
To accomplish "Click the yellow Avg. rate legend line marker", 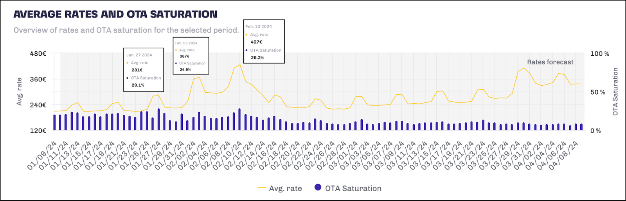I will (x=262, y=188).
